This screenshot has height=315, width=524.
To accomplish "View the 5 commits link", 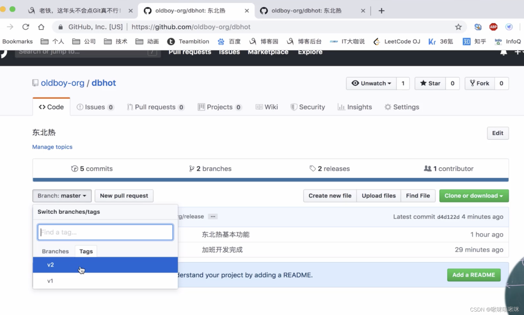I will click(x=92, y=169).
